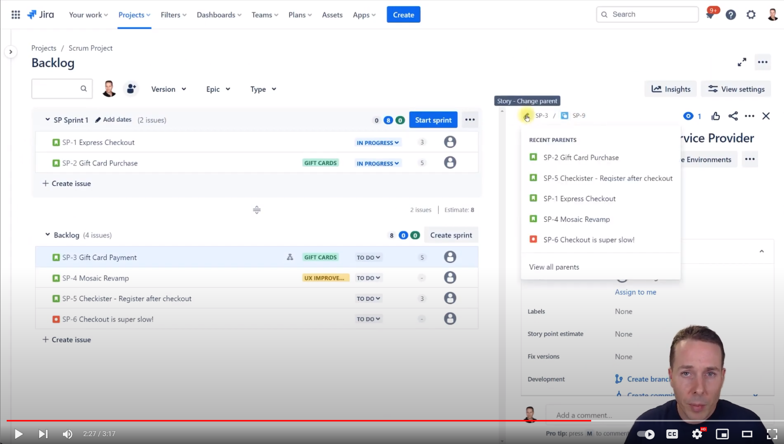784x444 pixels.
Task: Open Your work menu
Action: click(x=88, y=15)
